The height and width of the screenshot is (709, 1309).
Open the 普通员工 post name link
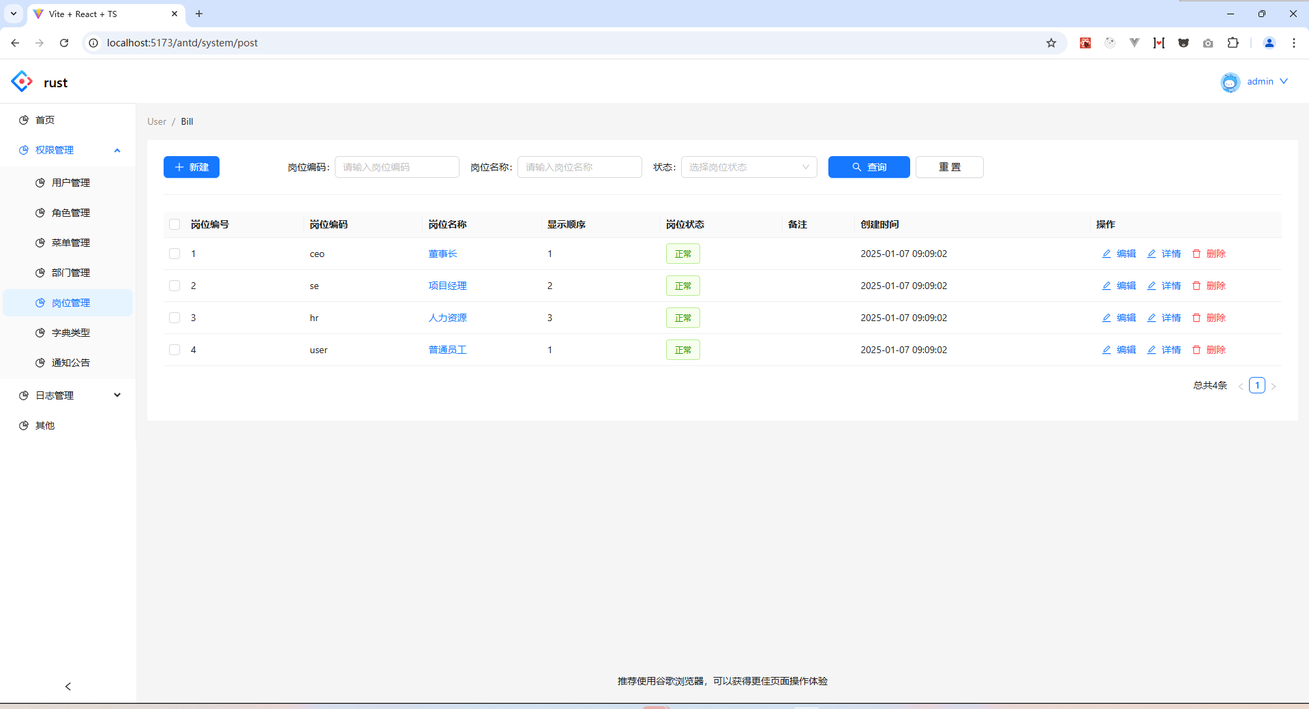click(447, 350)
